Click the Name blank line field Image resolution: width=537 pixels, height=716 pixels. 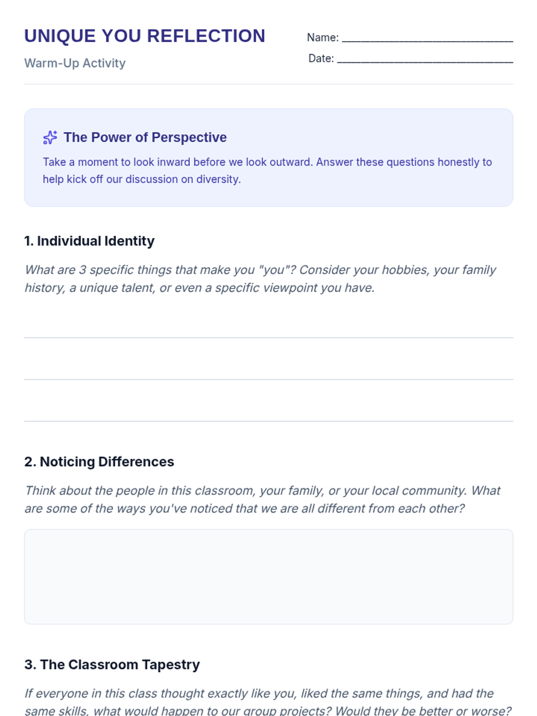pyautogui.click(x=427, y=38)
